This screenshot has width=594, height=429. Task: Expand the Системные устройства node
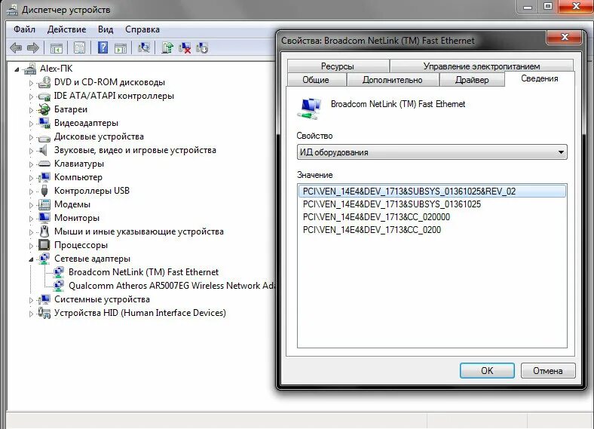pyautogui.click(x=31, y=300)
